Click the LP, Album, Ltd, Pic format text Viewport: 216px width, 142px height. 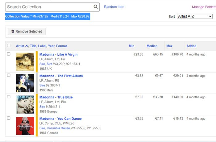click(52, 59)
